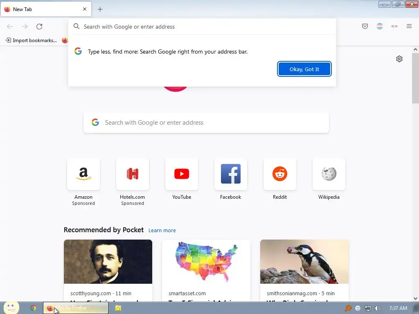Reload the current page
Image resolution: width=419 pixels, height=314 pixels.
tap(39, 27)
